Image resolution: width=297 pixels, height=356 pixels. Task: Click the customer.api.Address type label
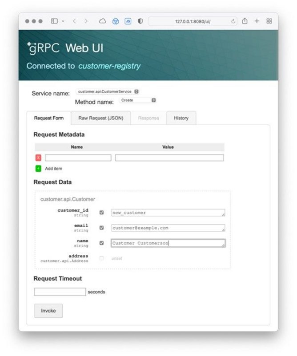64,261
